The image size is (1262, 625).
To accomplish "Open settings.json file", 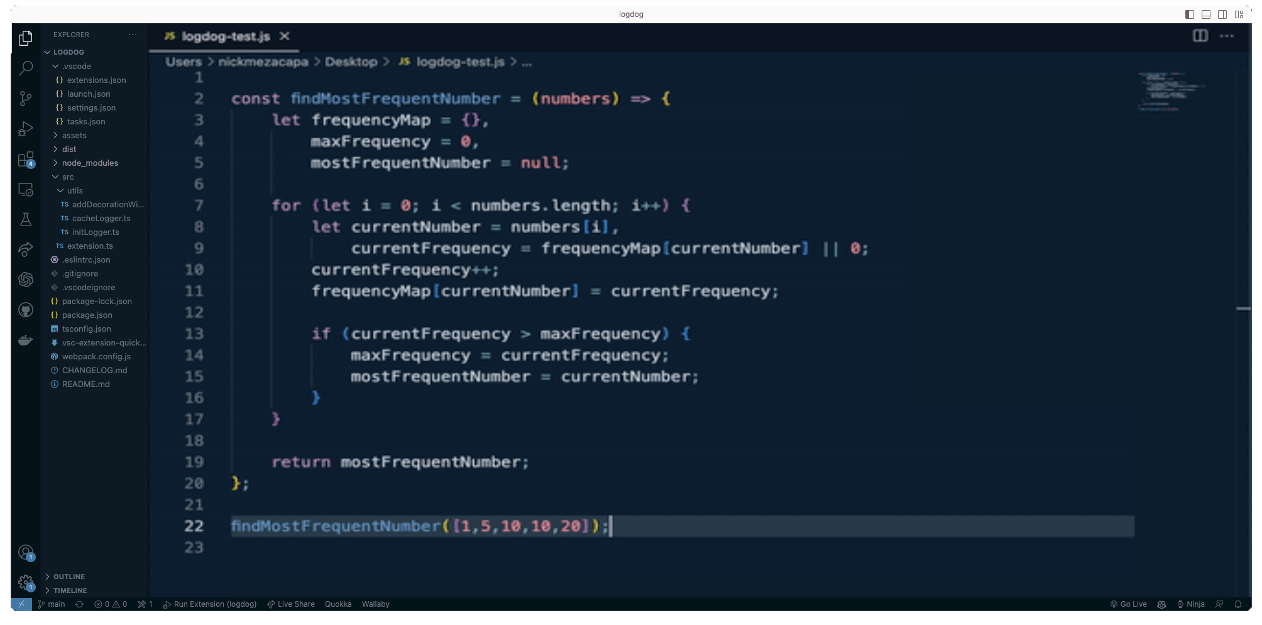I will 91,107.
